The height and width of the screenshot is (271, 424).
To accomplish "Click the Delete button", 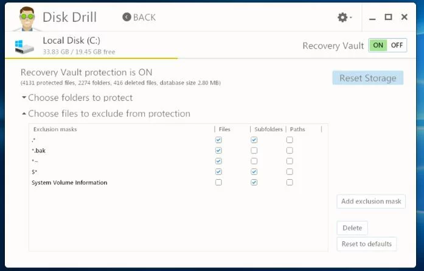I will coord(352,228).
